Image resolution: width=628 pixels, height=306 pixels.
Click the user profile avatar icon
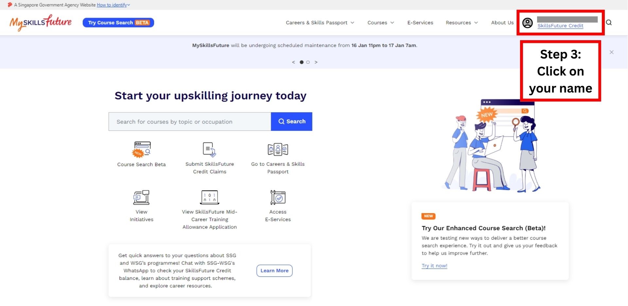[527, 23]
